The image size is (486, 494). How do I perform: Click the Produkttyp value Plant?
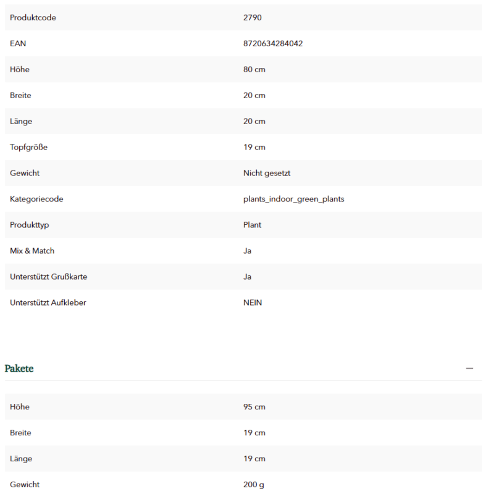click(x=252, y=225)
